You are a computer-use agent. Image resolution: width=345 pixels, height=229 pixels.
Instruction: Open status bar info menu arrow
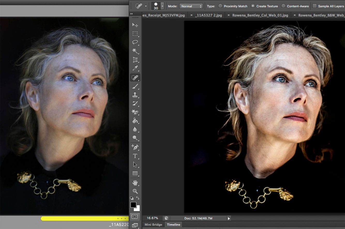coord(229,218)
